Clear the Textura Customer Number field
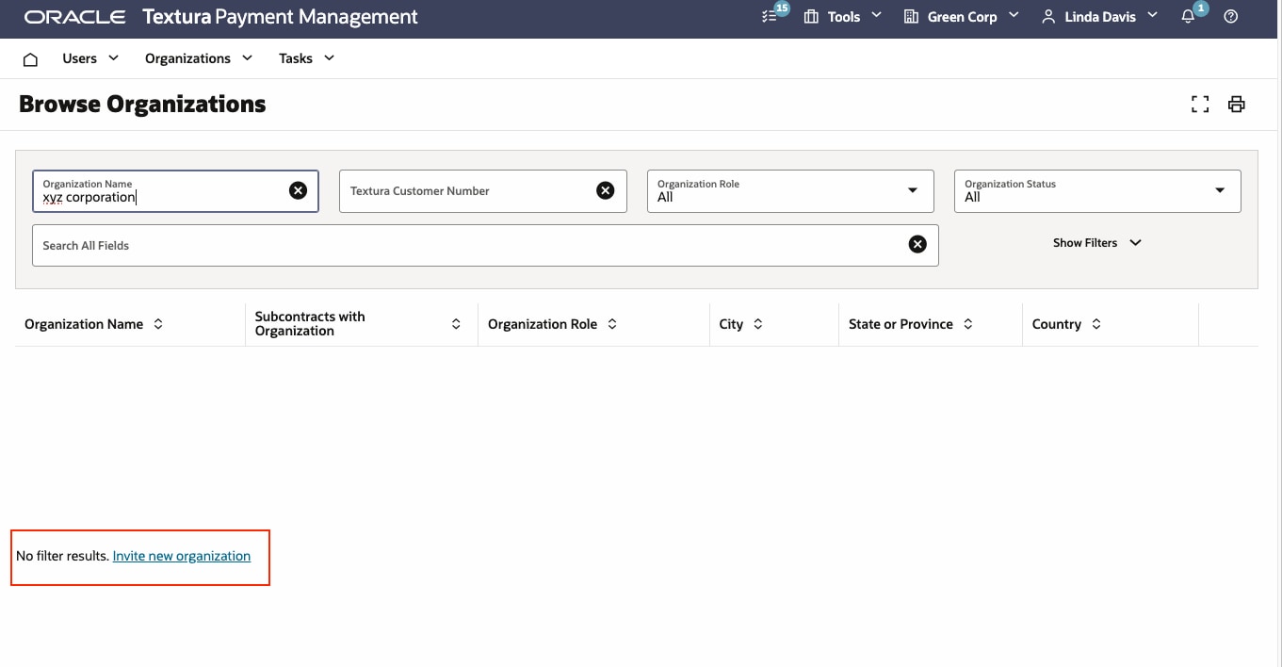This screenshot has height=667, width=1282. (x=606, y=191)
